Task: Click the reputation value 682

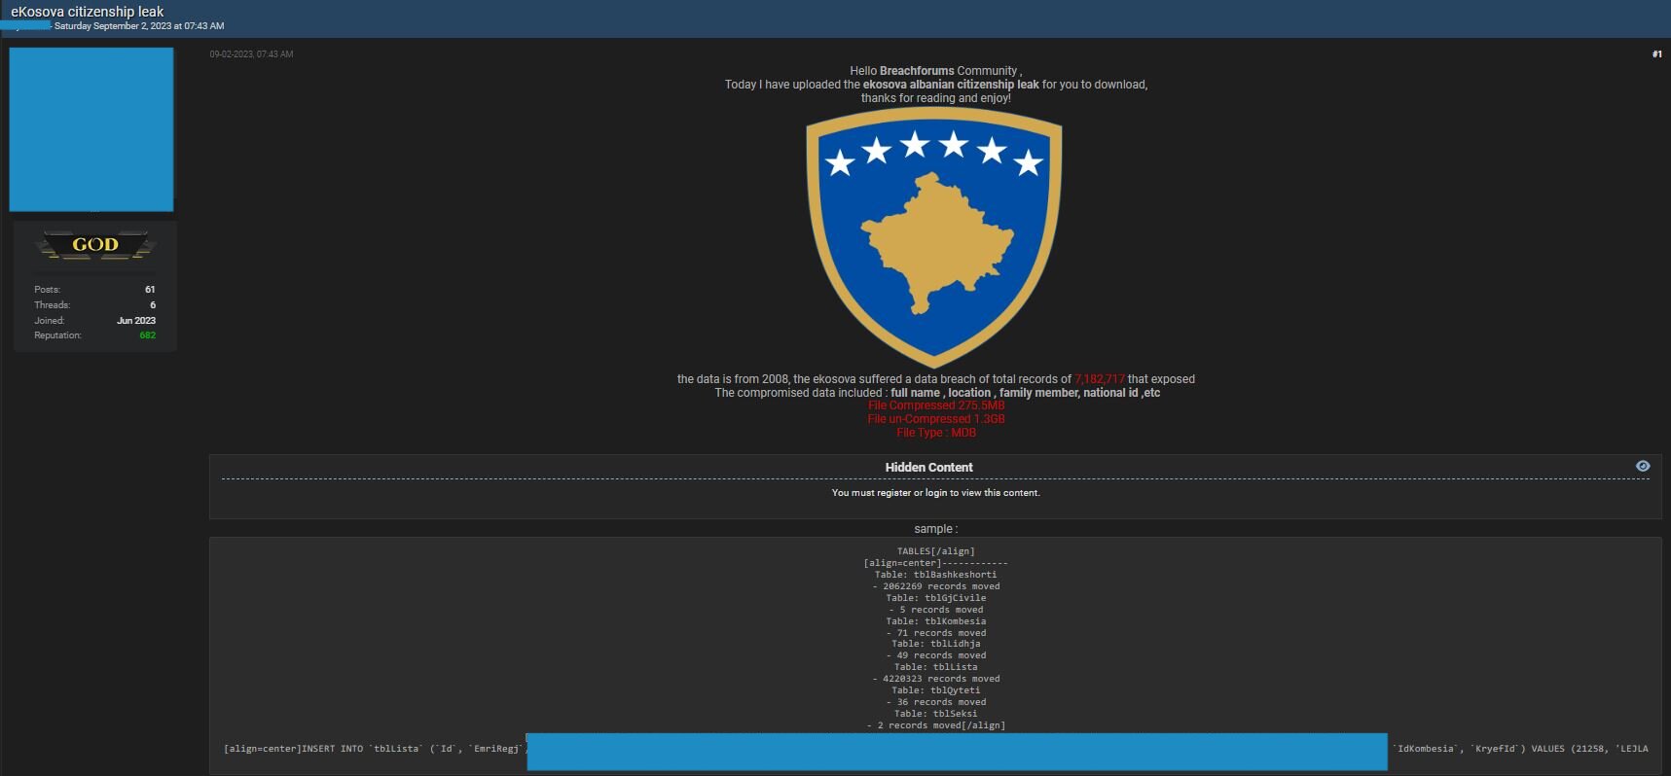Action: click(x=147, y=335)
